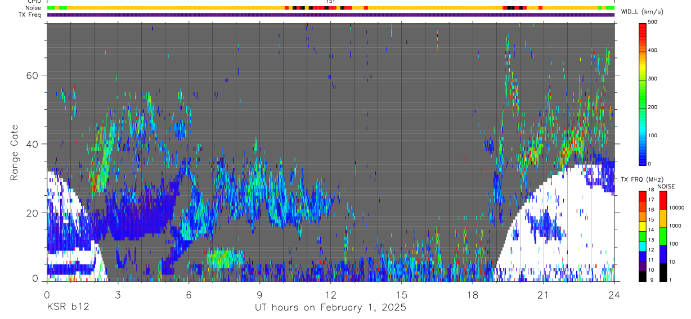691x319 pixels.
Task: Click the WID⊥ (km/s) colorbar title
Action: pyautogui.click(x=643, y=11)
